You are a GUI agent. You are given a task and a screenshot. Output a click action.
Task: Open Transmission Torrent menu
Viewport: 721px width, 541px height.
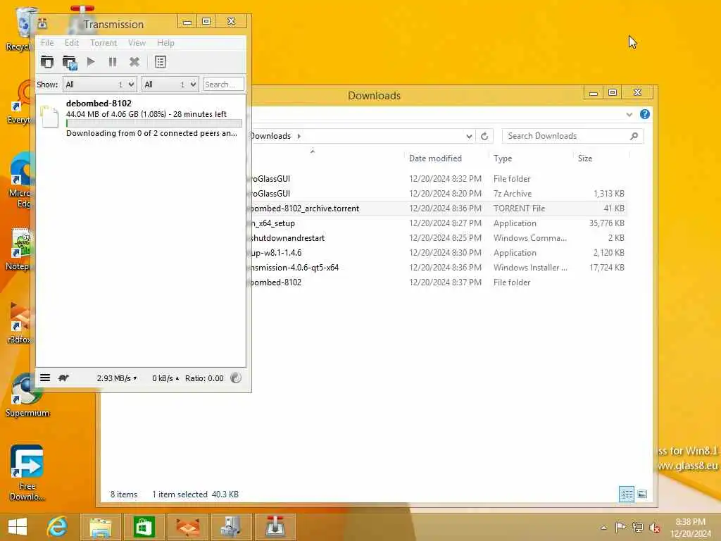coord(103,43)
